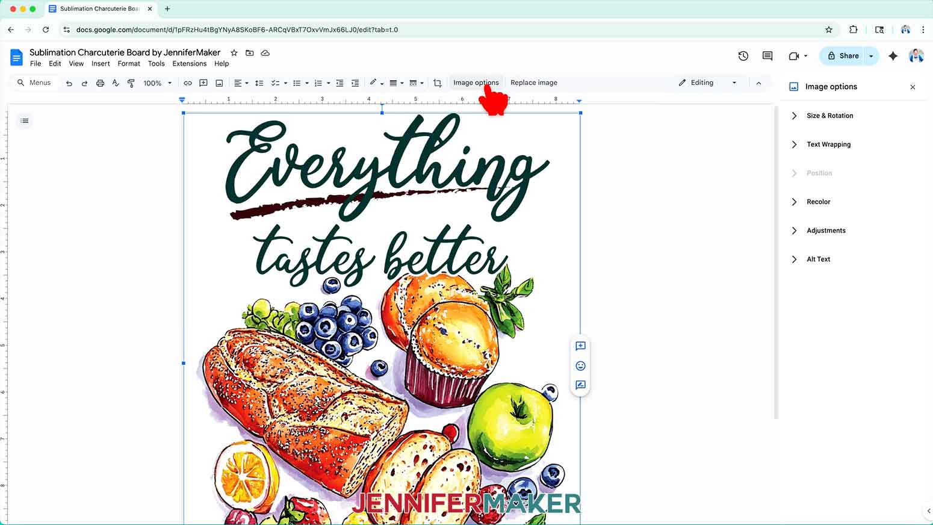The height and width of the screenshot is (525, 933).
Task: Insert an image from the toolbar
Action: coord(219,83)
